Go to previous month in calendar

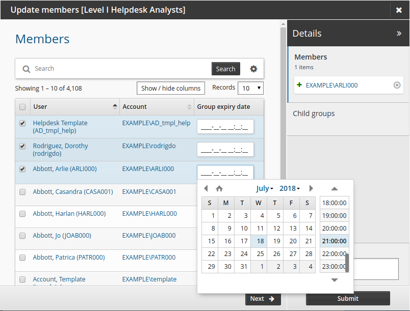pos(206,188)
